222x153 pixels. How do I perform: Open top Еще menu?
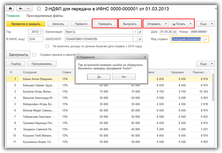(x=205, y=24)
